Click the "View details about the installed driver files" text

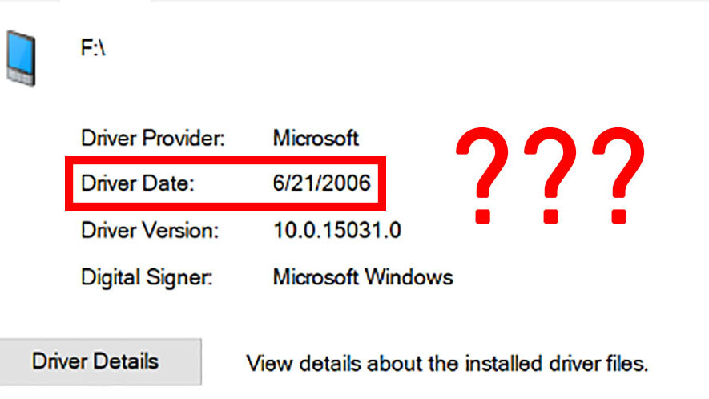point(446,364)
